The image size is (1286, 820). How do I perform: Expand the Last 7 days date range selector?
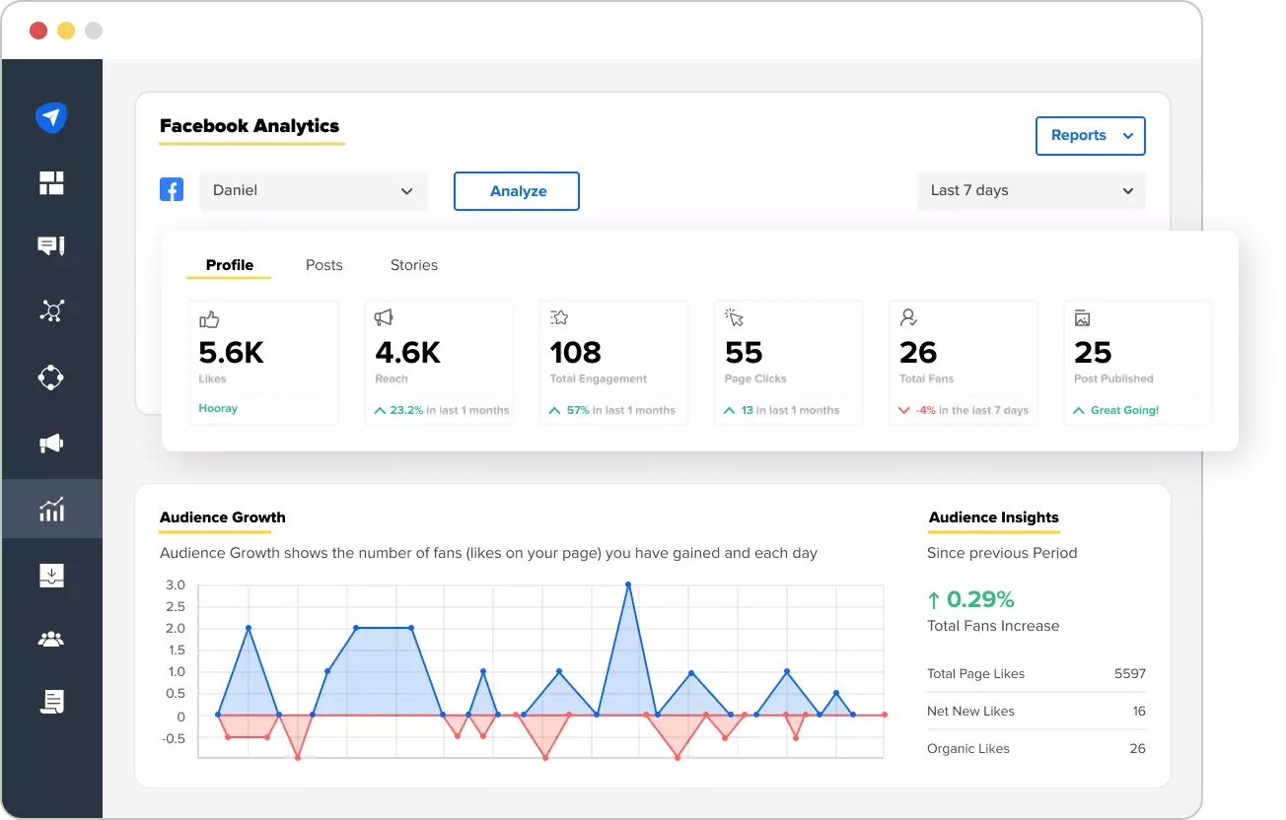click(1030, 190)
